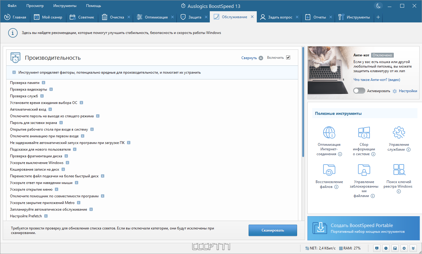Click info icon next to Проверка служб
422x254 pixels.
point(42,96)
